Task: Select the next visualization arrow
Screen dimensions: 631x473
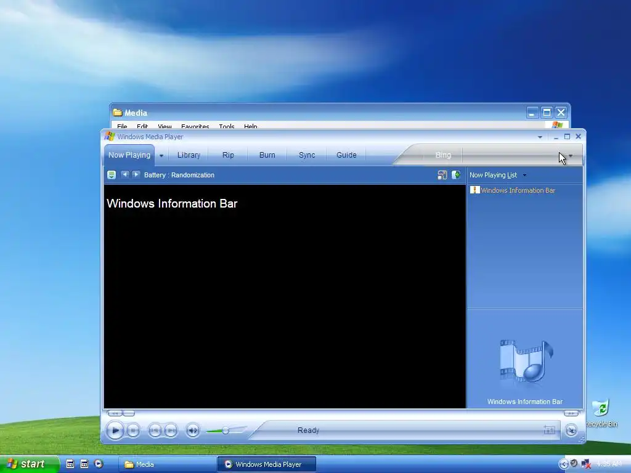Action: (136, 174)
